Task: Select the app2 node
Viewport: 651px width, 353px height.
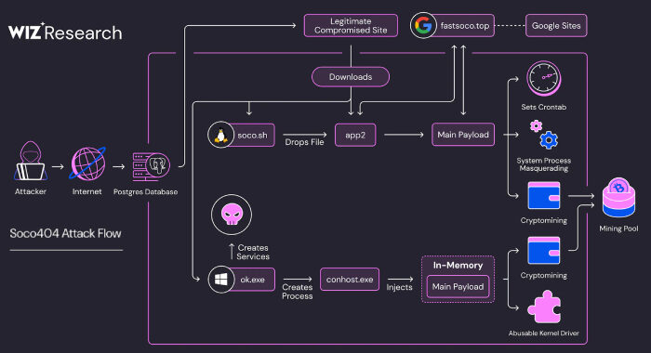Action: (355, 135)
